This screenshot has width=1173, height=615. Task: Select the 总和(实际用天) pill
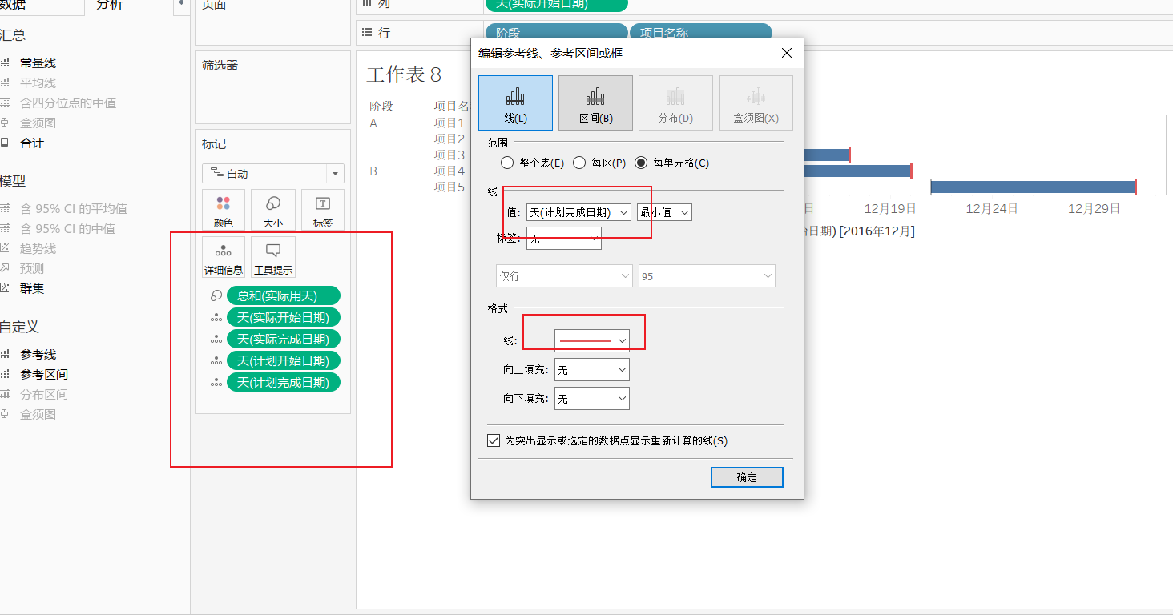point(284,295)
